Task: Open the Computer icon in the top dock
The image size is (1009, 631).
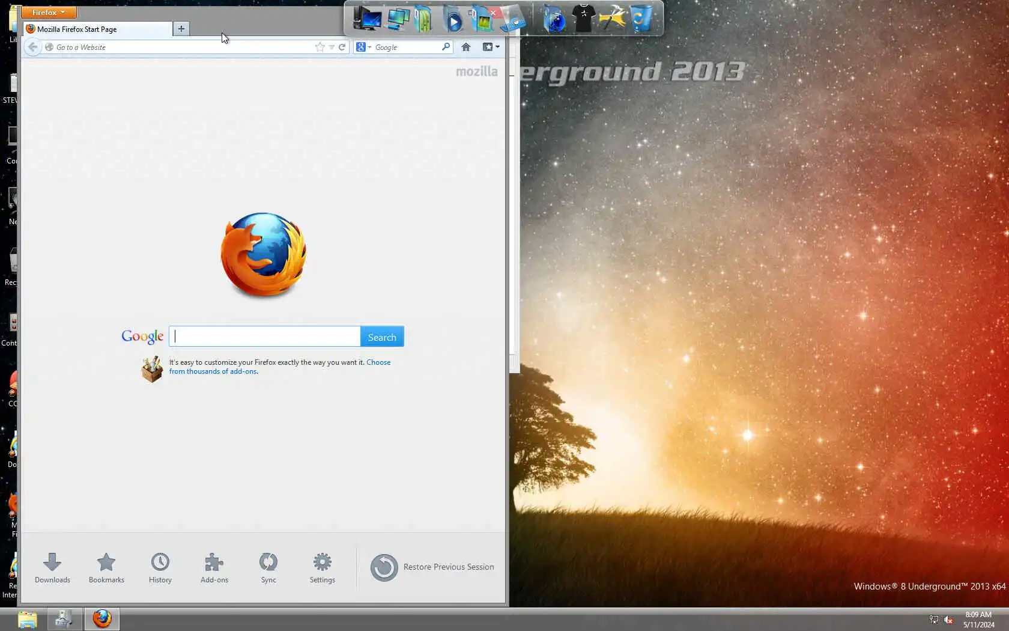Action: point(367,19)
